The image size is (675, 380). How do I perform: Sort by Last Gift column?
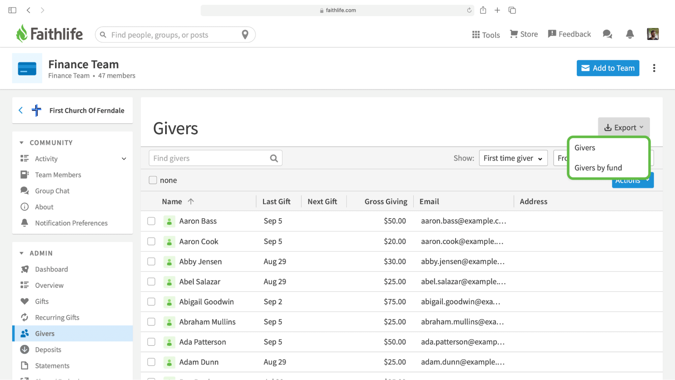pyautogui.click(x=276, y=202)
